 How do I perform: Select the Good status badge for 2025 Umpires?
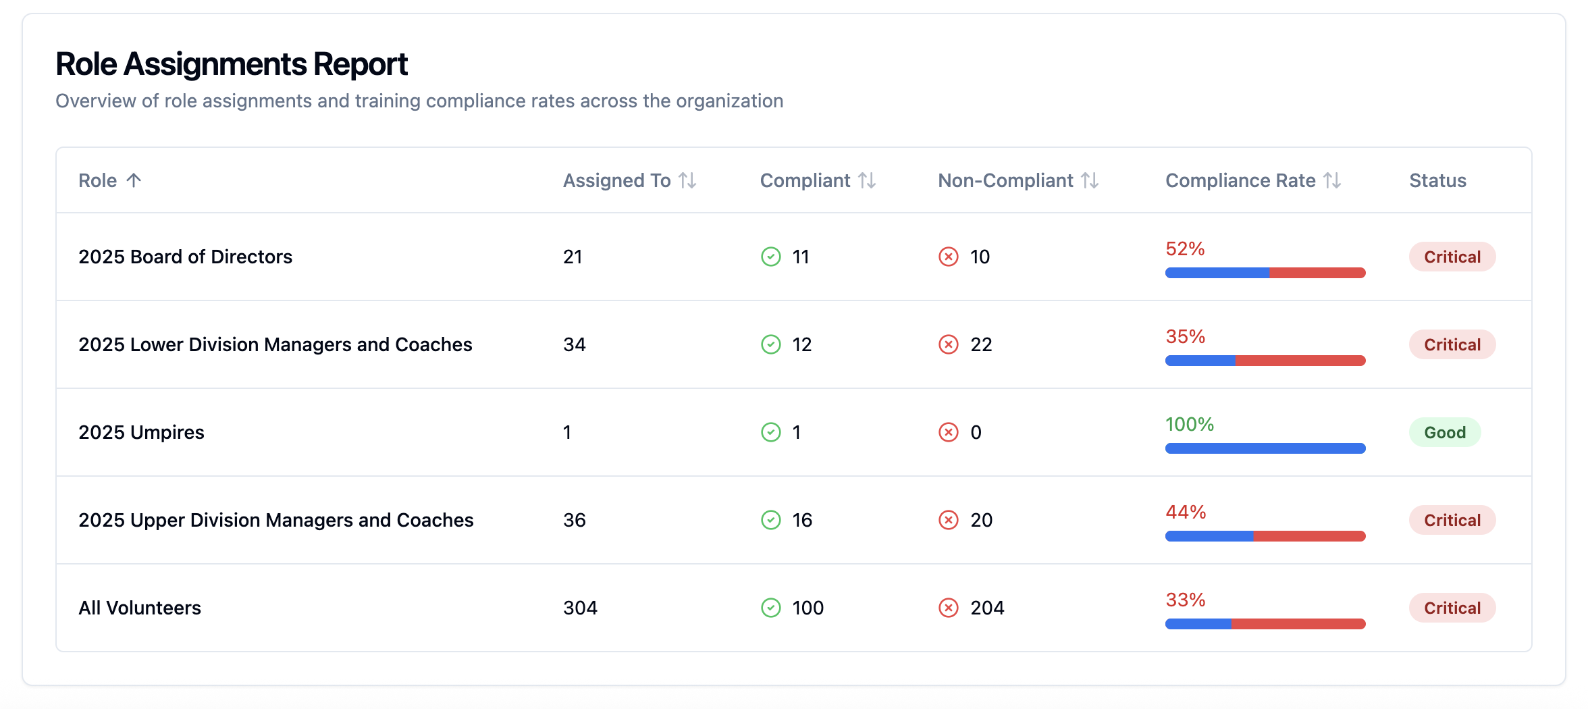1444,432
